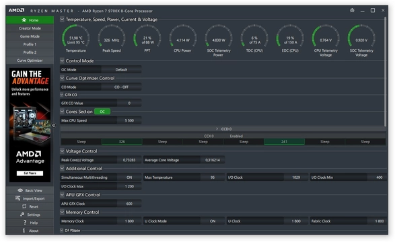The width and height of the screenshot is (395, 242).
Task: Collapse the Control Mode section
Action: point(62,61)
